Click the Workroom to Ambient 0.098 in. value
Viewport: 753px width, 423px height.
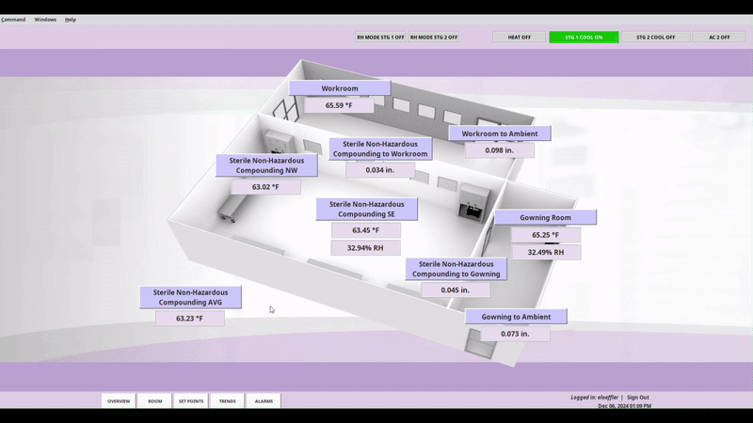[x=499, y=150]
